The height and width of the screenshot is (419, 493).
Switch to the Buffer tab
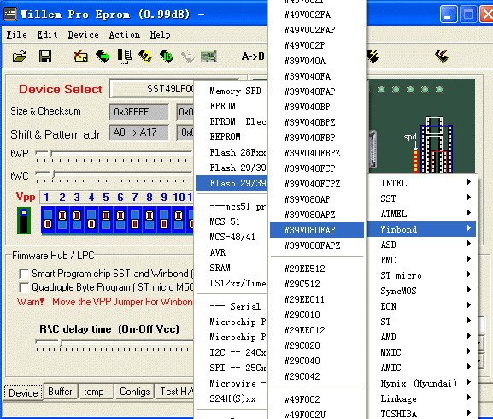pyautogui.click(x=60, y=392)
